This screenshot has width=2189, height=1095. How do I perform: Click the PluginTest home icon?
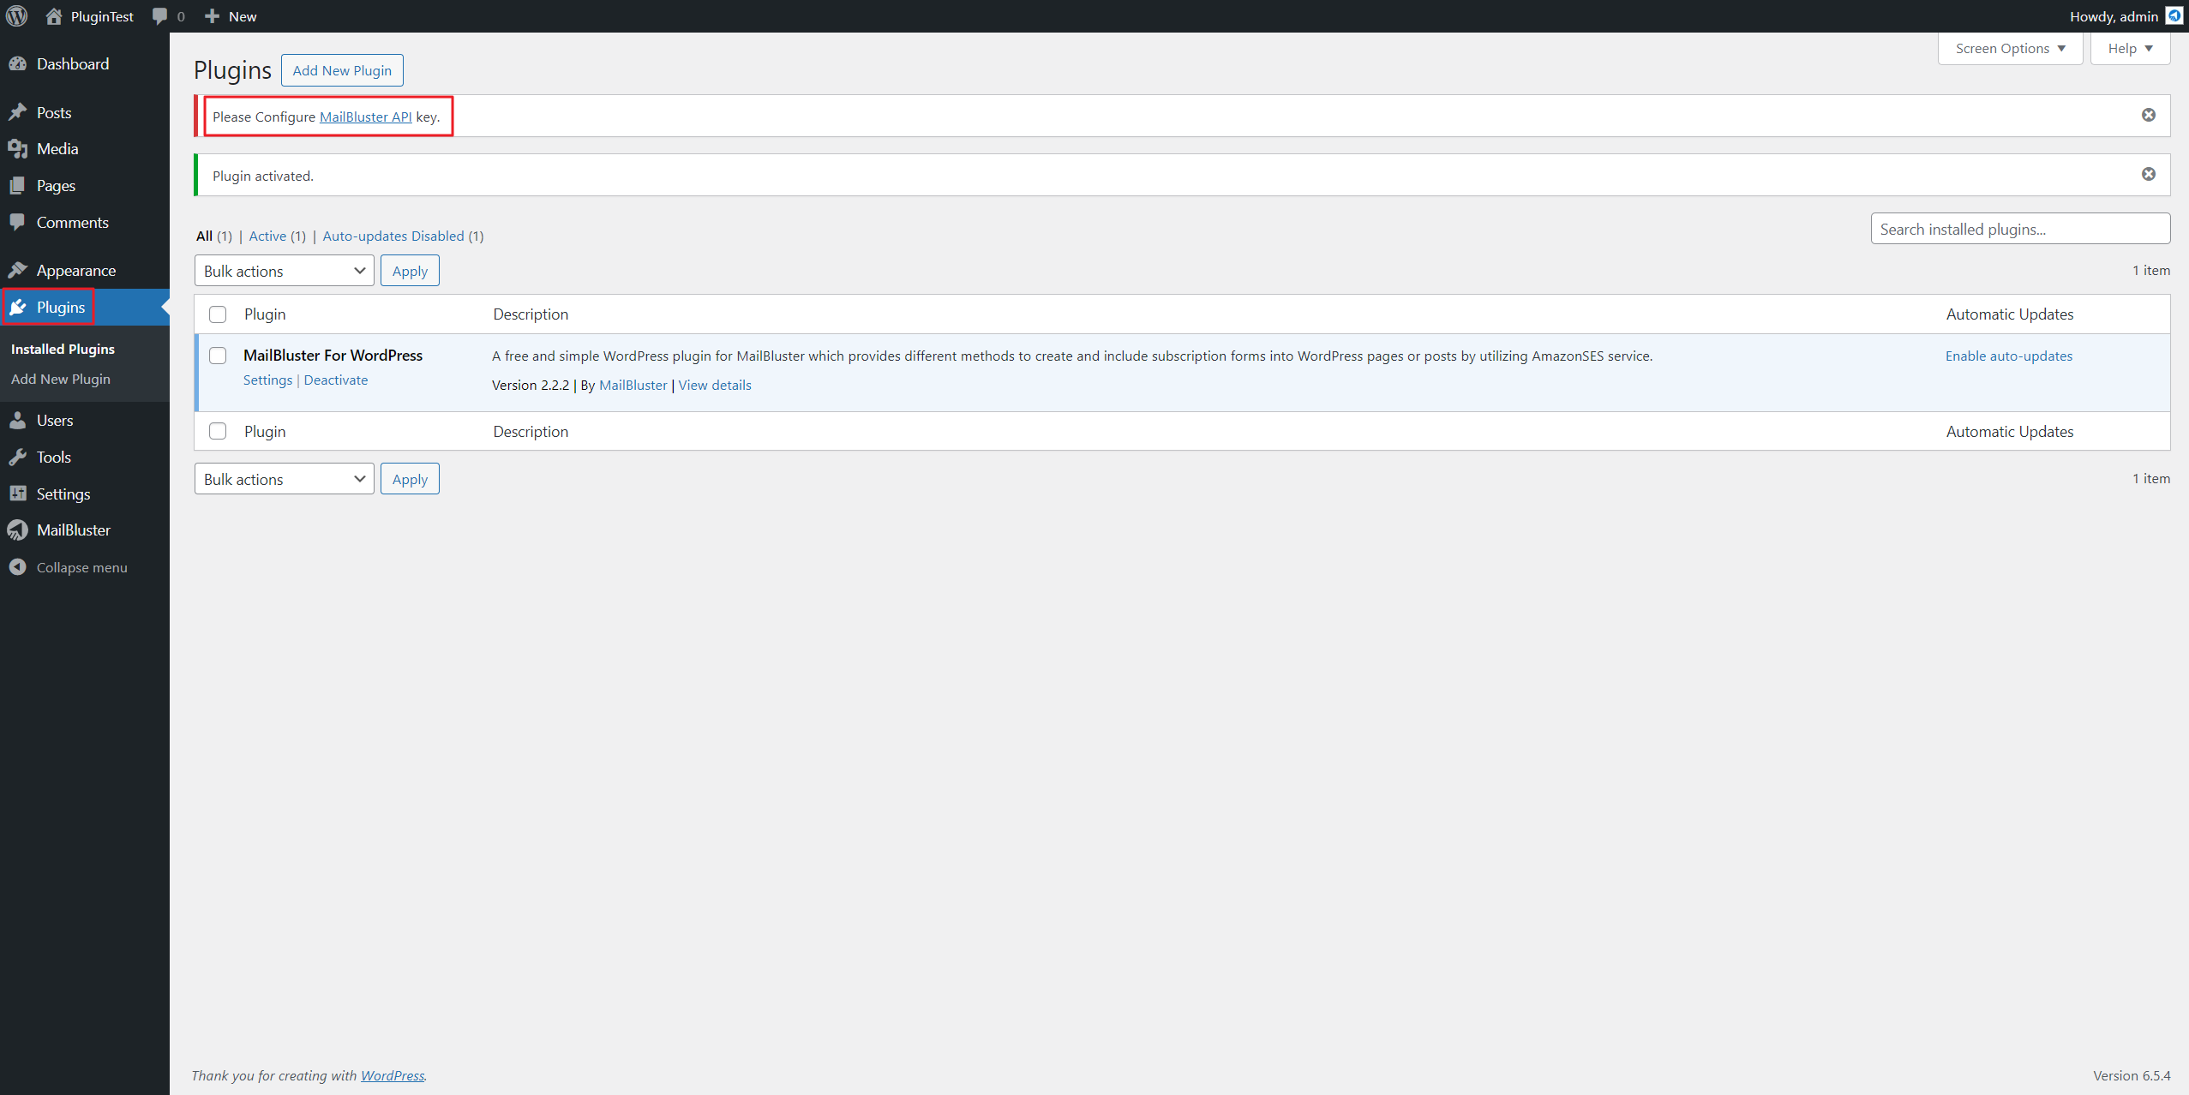coord(54,16)
